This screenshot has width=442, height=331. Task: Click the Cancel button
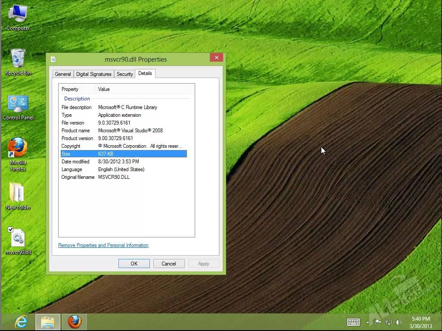[169, 264]
